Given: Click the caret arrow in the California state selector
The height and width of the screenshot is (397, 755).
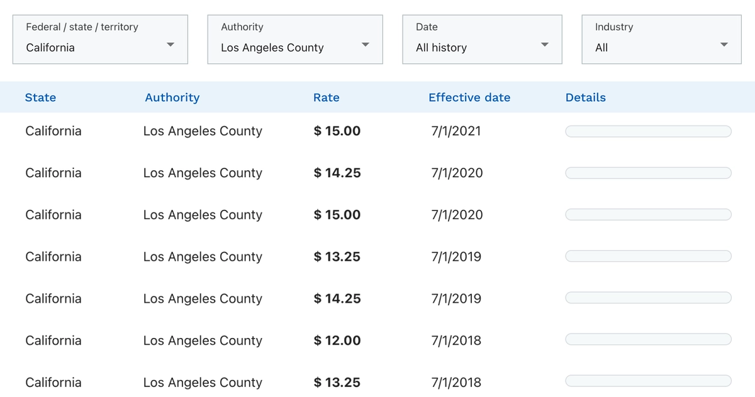Looking at the screenshot, I should 170,45.
